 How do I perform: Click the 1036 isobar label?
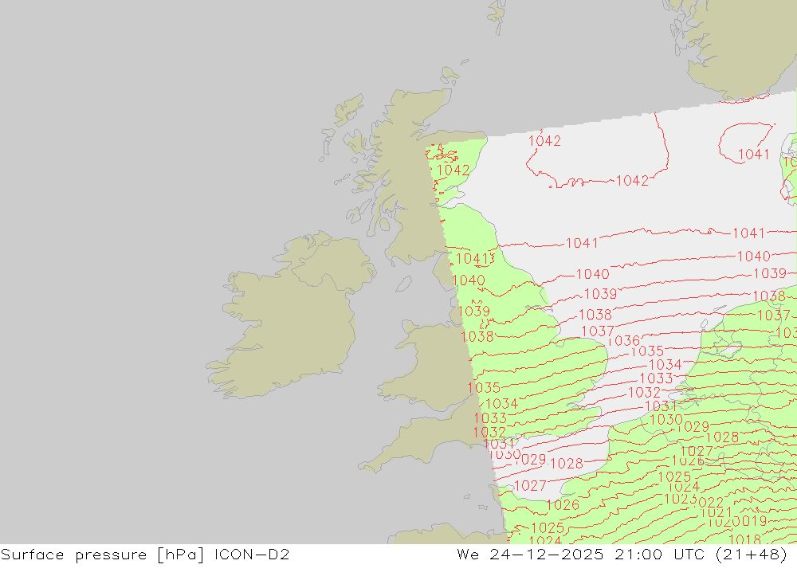tap(624, 340)
